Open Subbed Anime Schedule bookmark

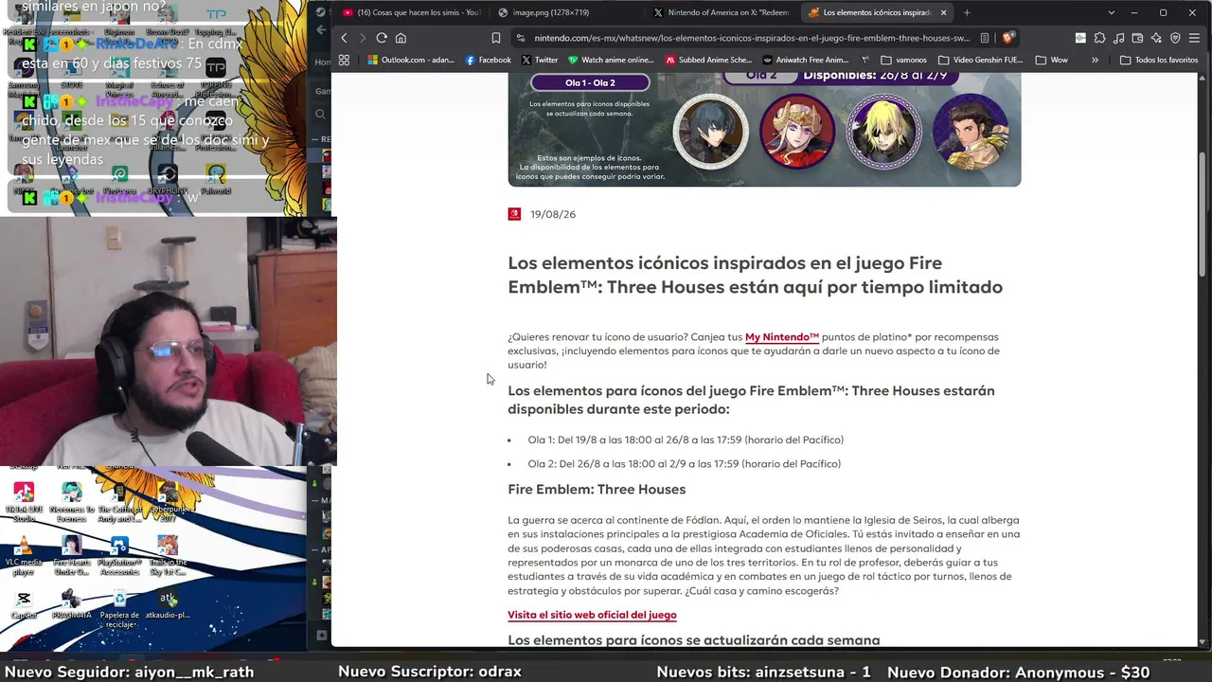[708, 60]
